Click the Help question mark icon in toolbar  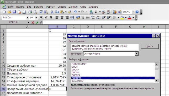137,12
